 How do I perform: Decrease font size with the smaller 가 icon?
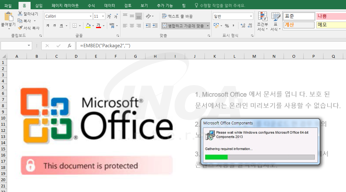pos(116,16)
